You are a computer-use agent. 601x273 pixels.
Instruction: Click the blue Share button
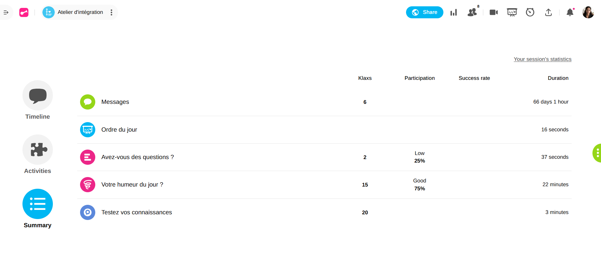(424, 12)
